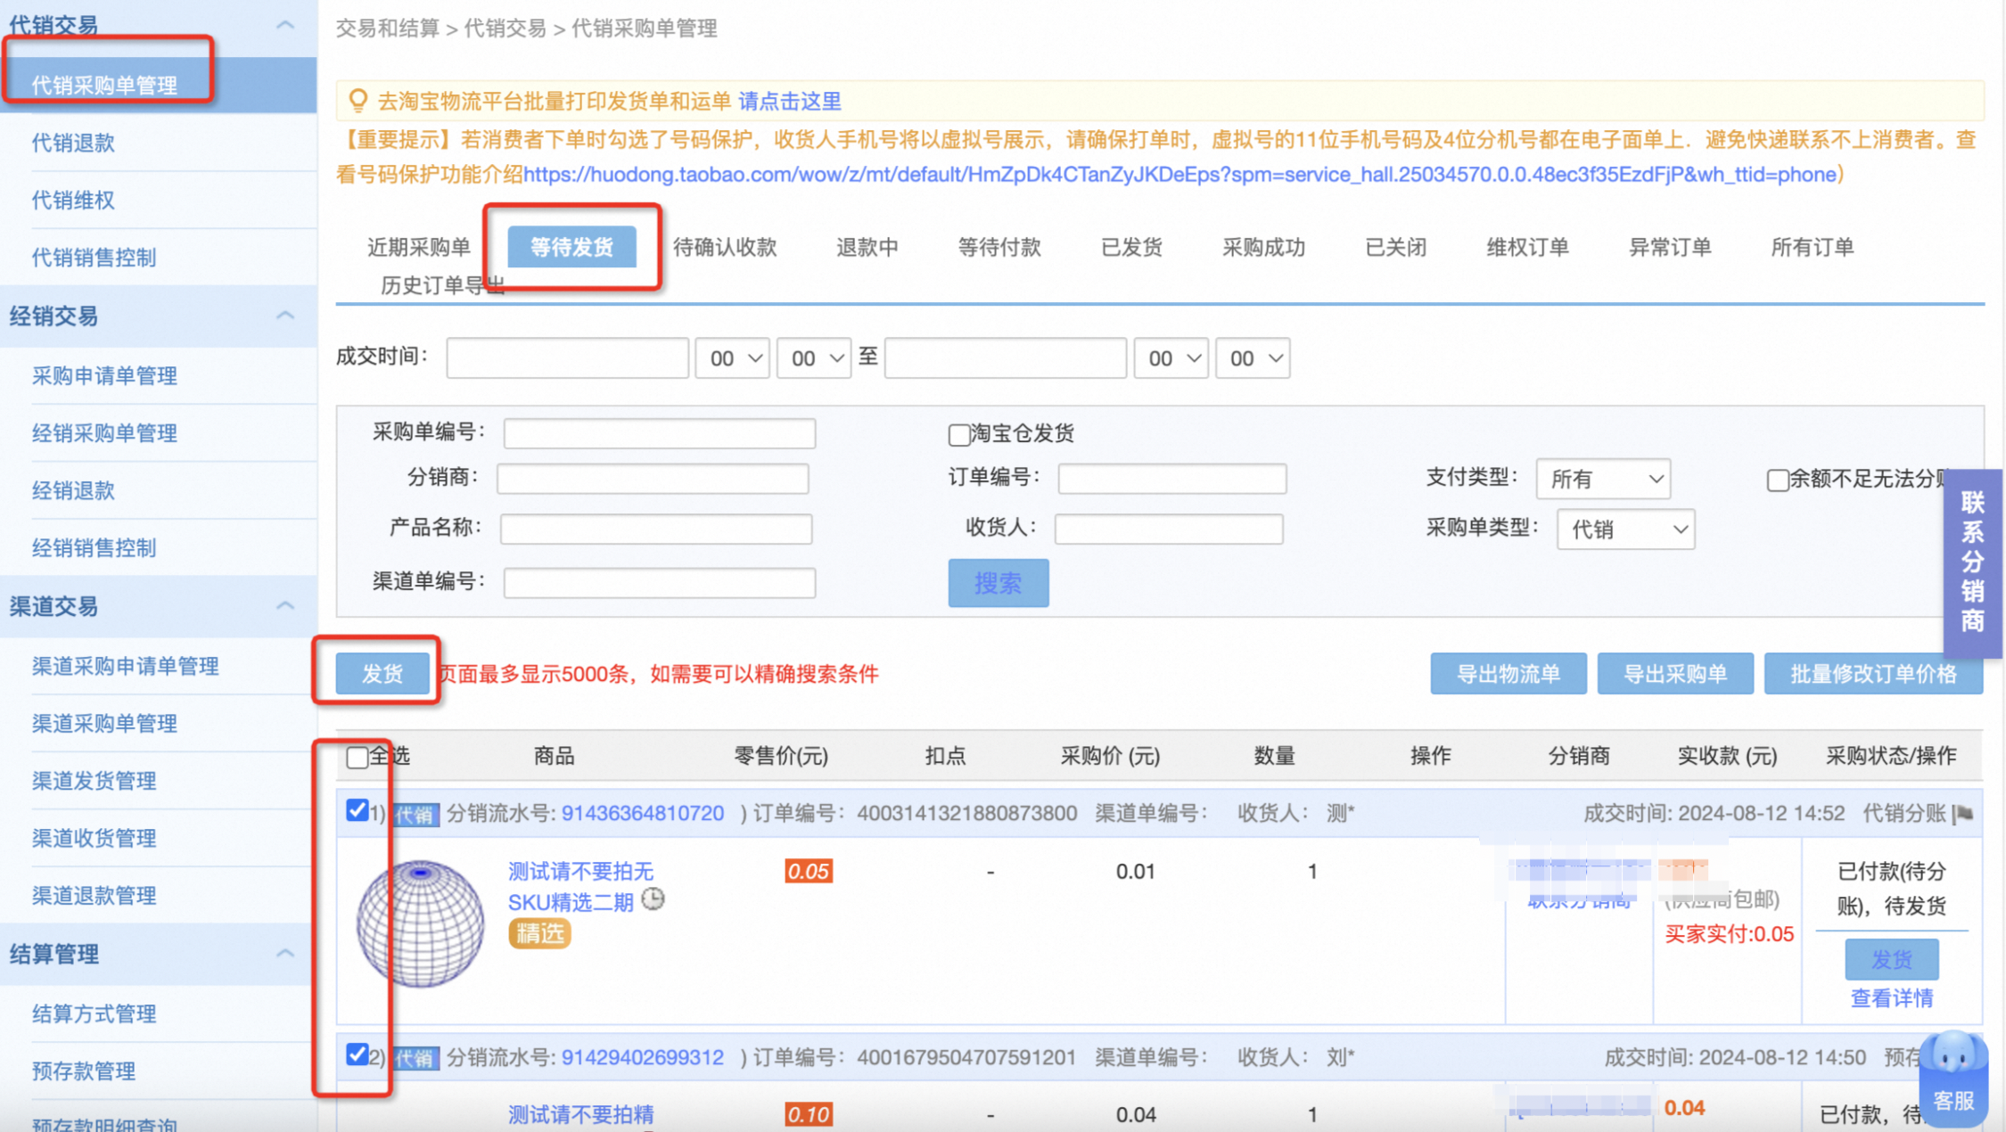2006x1132 pixels.
Task: Click the 导出物流单 button
Action: coord(1509,674)
